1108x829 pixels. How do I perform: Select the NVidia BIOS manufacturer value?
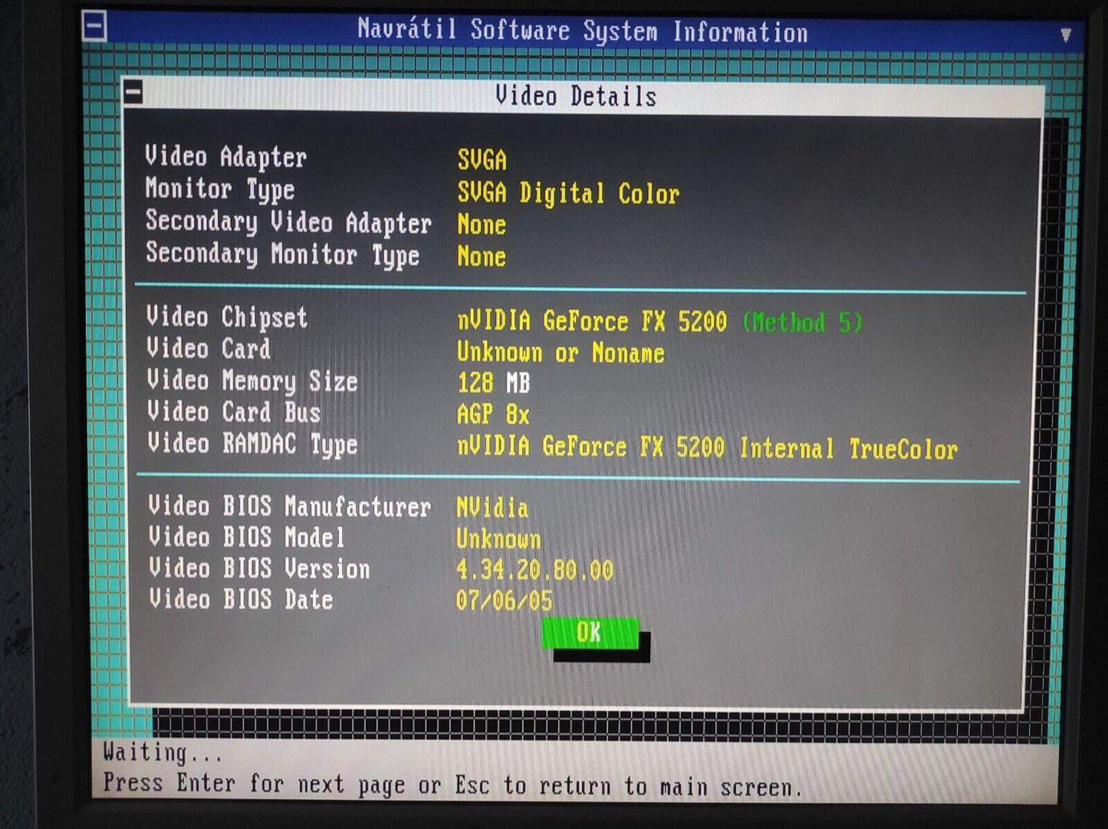[x=492, y=508]
